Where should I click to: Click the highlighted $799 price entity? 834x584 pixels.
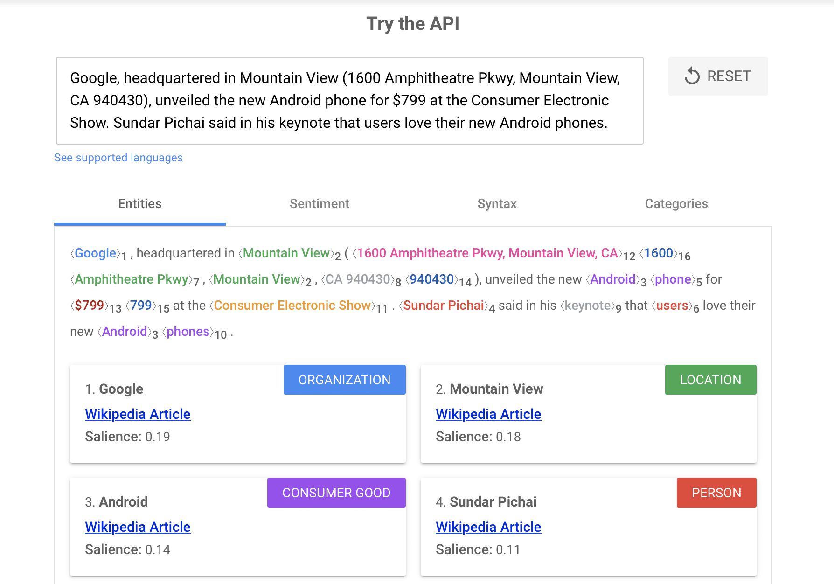(89, 306)
